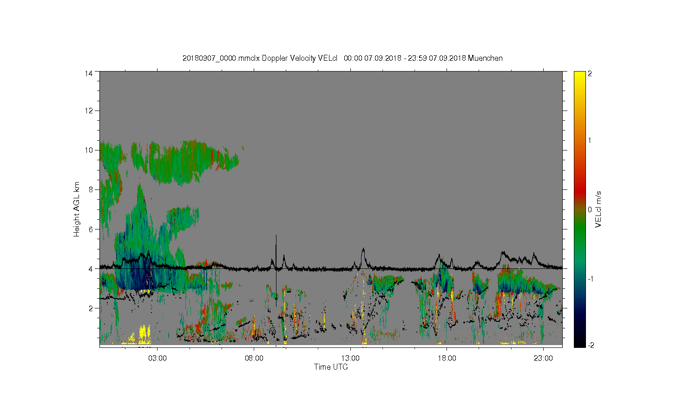Click the height tick label 6

click(x=91, y=229)
